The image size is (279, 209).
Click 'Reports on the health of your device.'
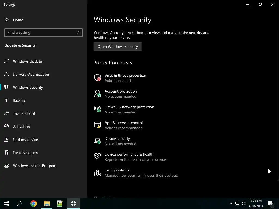pyautogui.click(x=136, y=159)
